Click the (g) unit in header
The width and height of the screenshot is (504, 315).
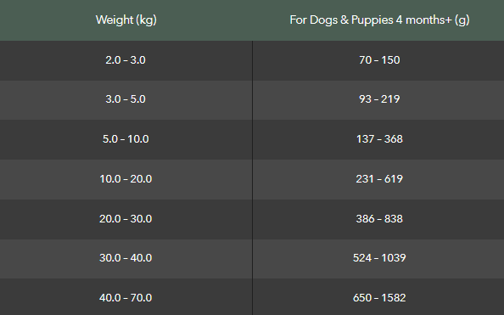pos(462,20)
